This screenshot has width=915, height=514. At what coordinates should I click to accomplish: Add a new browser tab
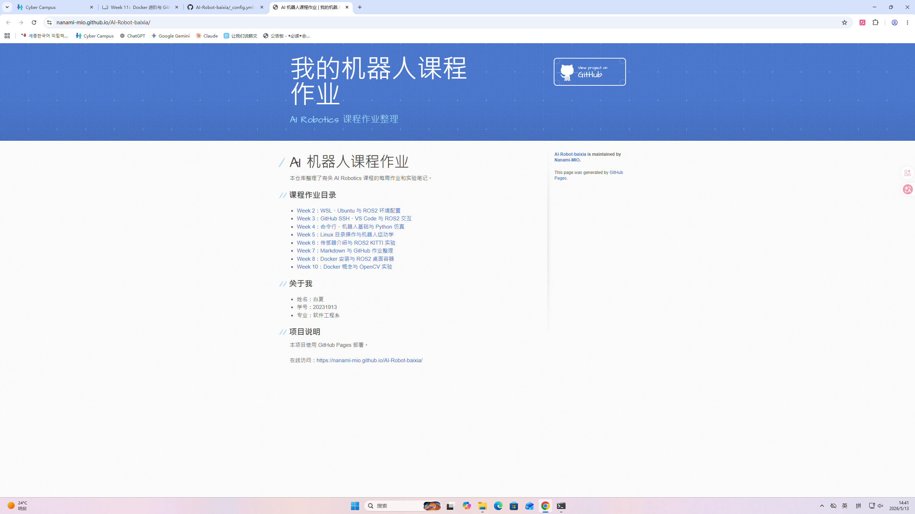coord(360,7)
